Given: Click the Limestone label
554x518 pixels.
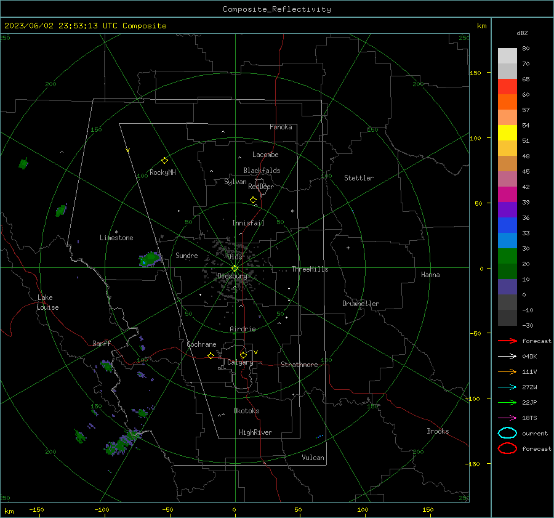Looking at the screenshot, I should (x=116, y=238).
